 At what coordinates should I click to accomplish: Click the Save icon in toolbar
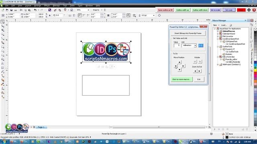click(x=11, y=10)
